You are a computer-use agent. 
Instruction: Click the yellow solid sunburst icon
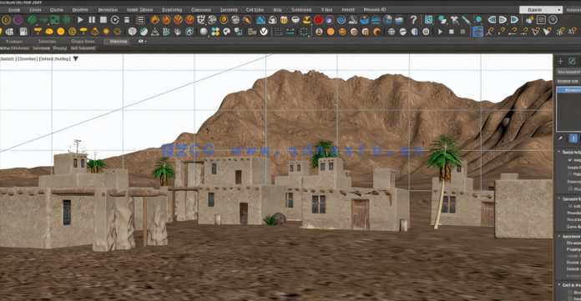[x=106, y=32]
